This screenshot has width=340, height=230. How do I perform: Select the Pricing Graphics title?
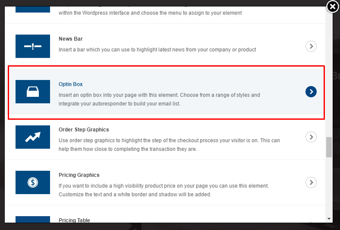pyautogui.click(x=79, y=175)
